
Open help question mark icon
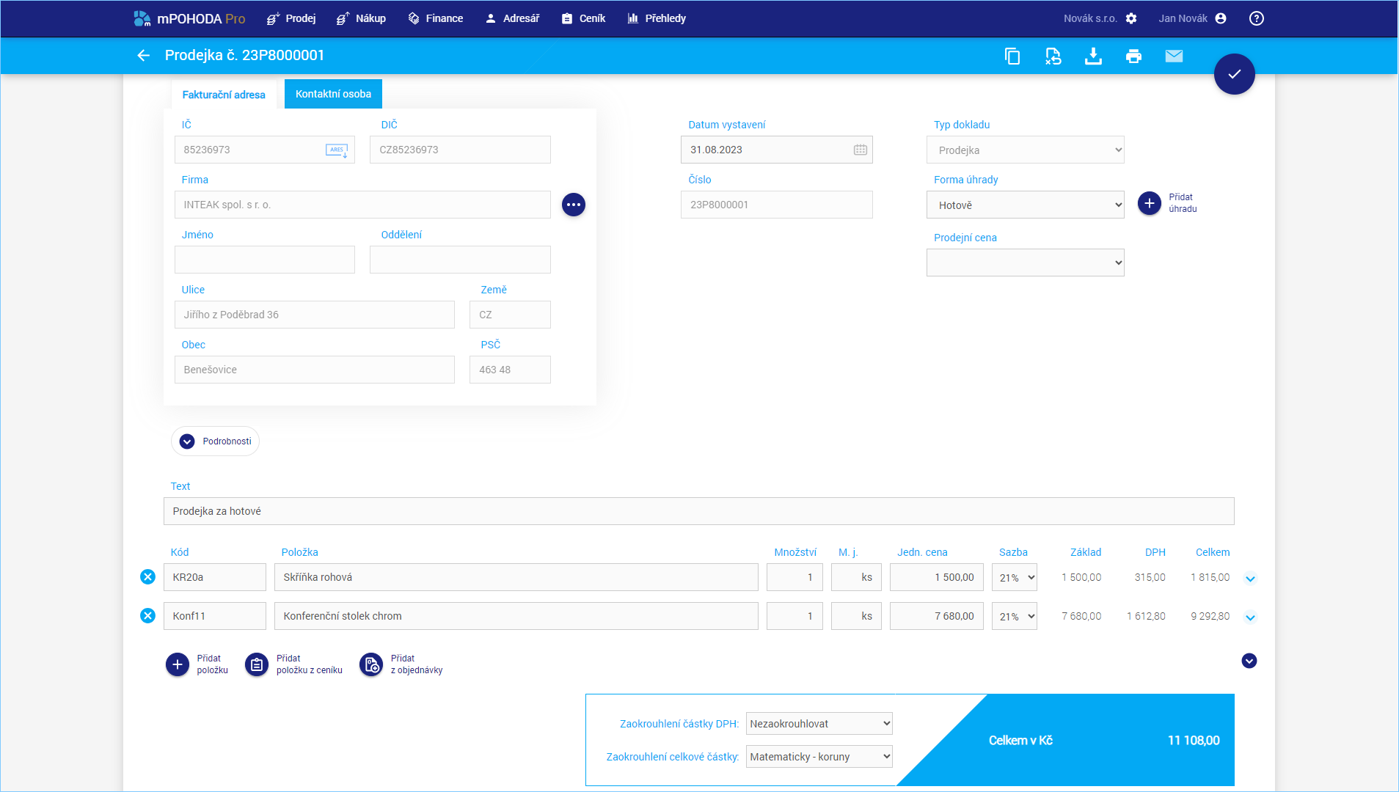pos(1257,18)
